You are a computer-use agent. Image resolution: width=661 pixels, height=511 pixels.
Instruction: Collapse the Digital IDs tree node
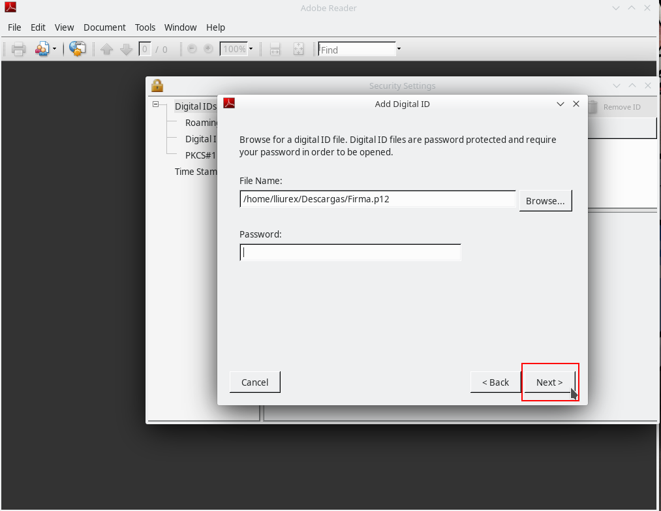[x=155, y=105]
